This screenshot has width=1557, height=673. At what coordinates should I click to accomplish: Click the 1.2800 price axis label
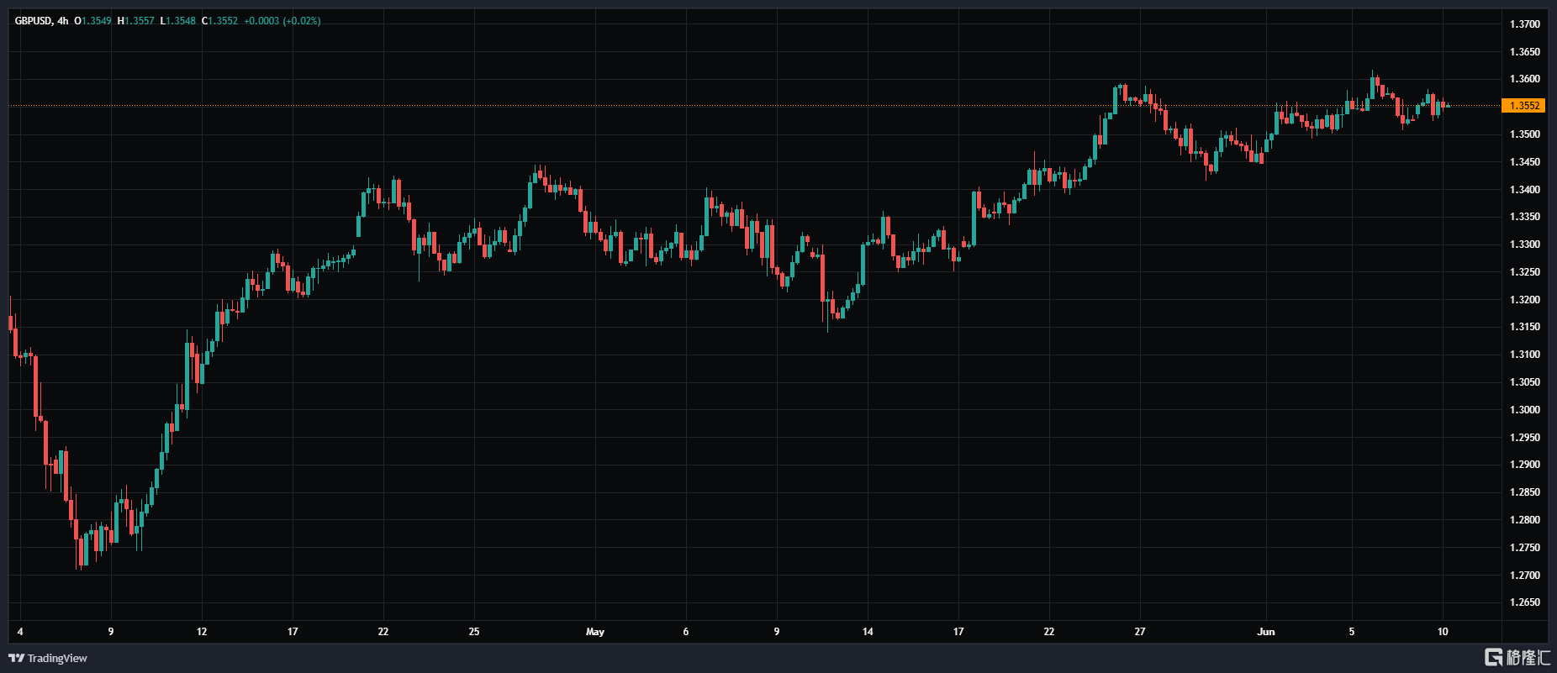[x=1524, y=520]
